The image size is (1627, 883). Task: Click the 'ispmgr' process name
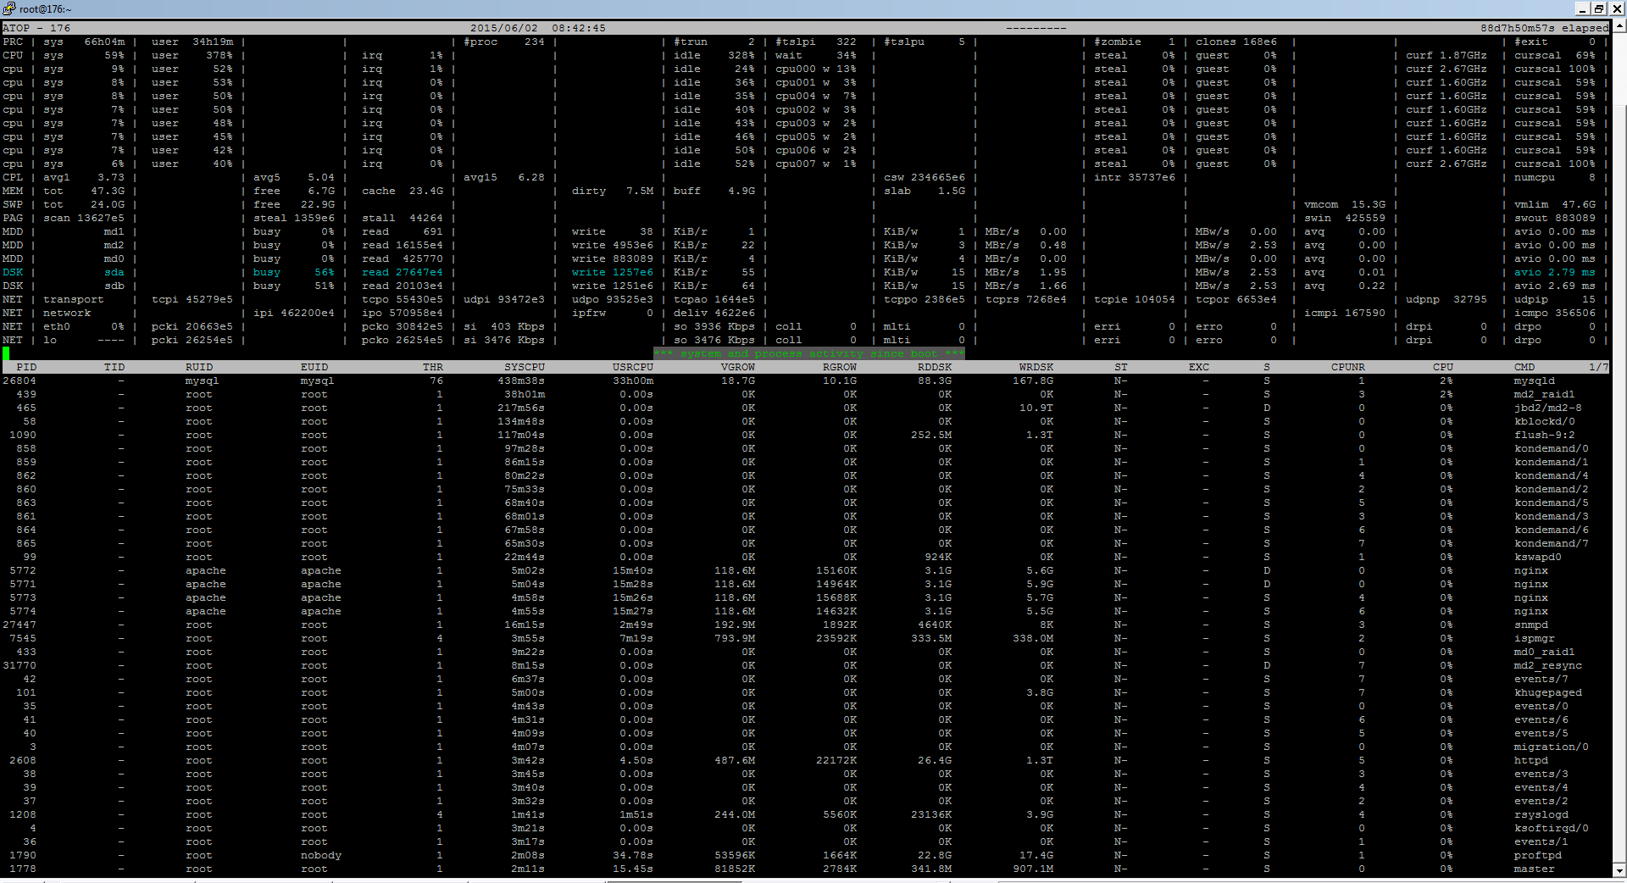(1535, 638)
